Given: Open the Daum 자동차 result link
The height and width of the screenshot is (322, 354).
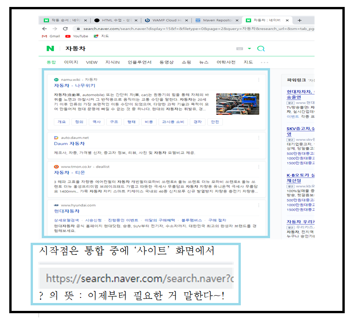Looking at the screenshot, I should pyautogui.click(x=69, y=144).
